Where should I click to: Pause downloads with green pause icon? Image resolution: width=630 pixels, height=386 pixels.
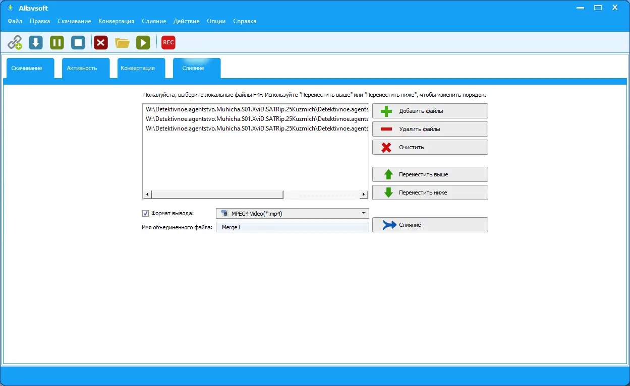click(x=57, y=42)
